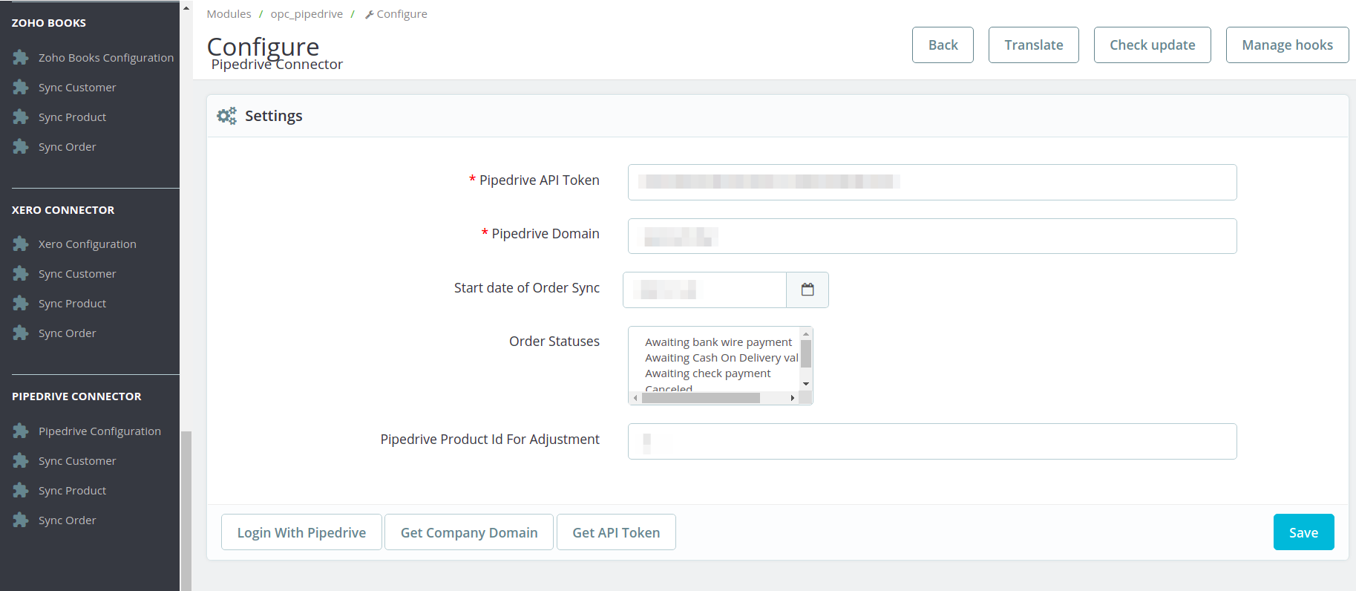Click Order Statuses list scroll-up arrow

[x=806, y=334]
